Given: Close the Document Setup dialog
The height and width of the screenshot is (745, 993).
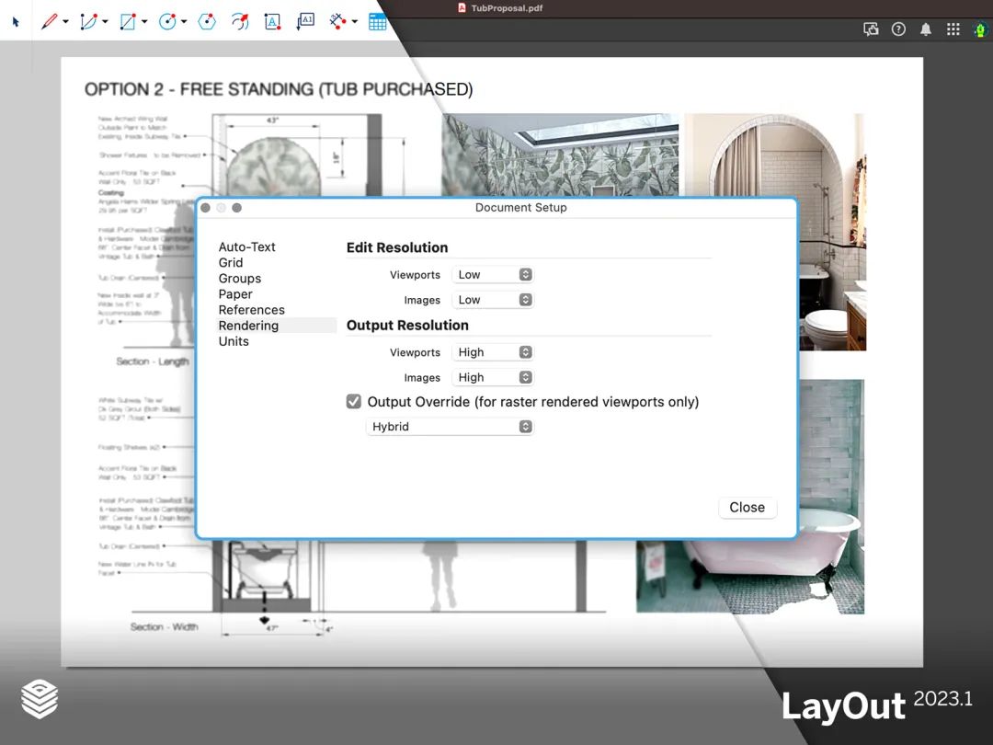Looking at the screenshot, I should point(747,507).
